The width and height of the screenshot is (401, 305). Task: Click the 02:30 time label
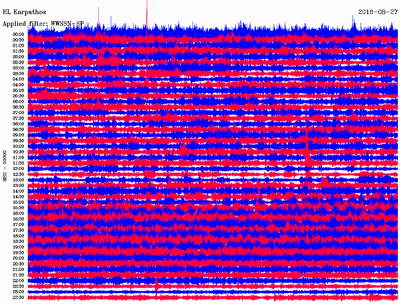(x=18, y=62)
